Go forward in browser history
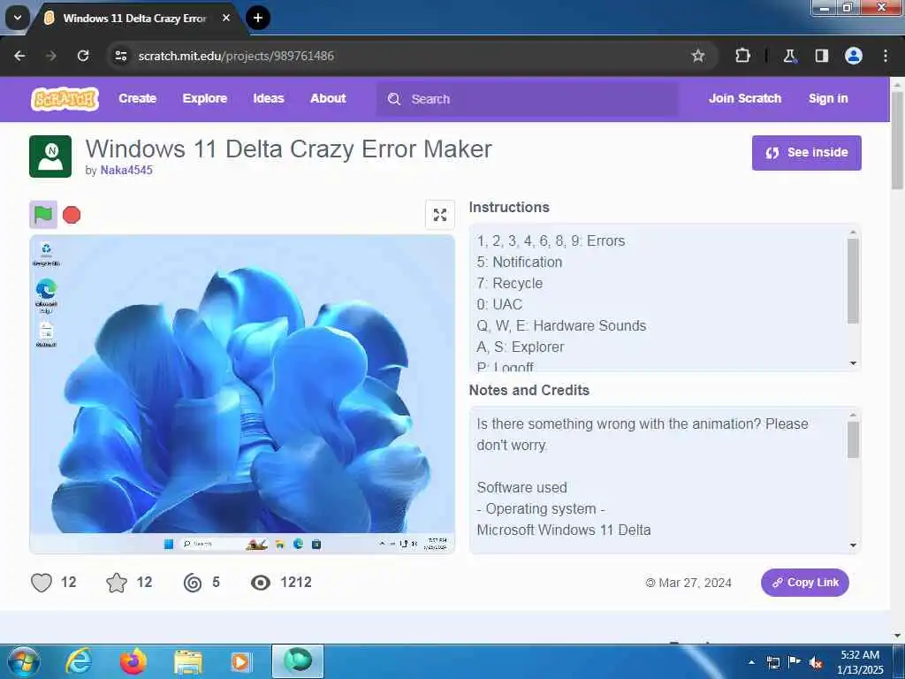The image size is (905, 679). [51, 56]
